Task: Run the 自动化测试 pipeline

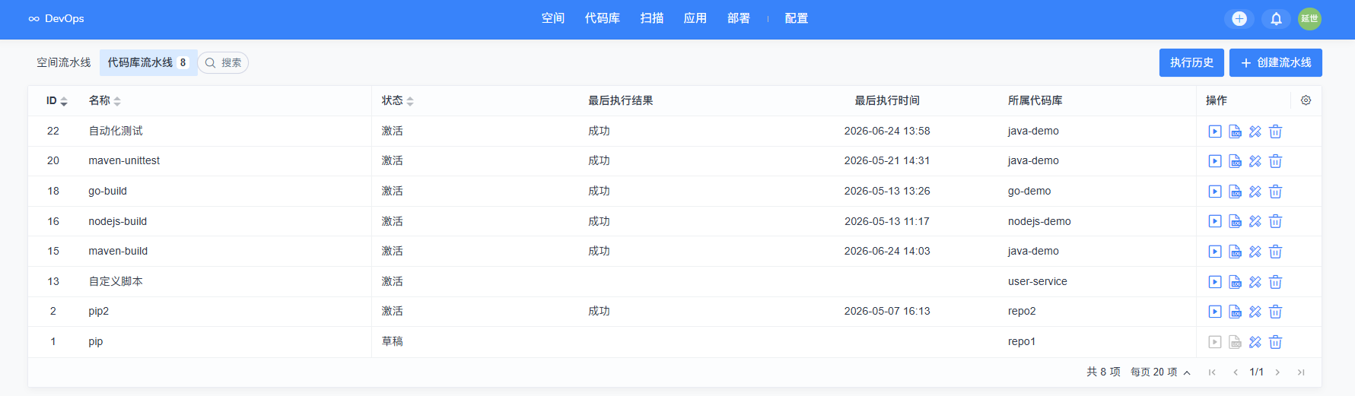Action: [1215, 131]
